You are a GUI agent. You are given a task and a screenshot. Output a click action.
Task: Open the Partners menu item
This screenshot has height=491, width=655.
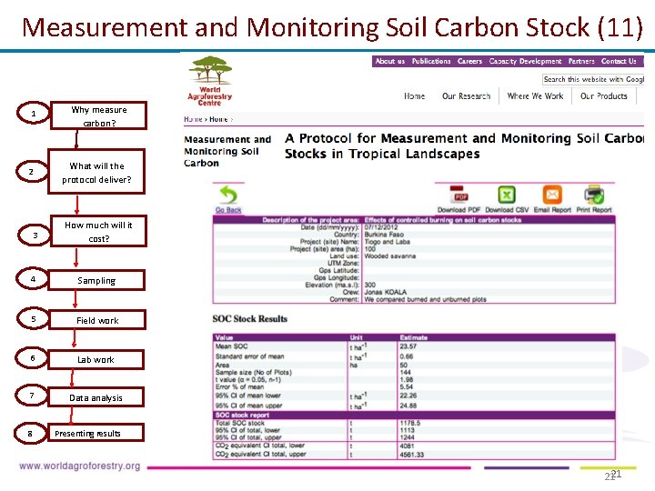pyautogui.click(x=581, y=61)
